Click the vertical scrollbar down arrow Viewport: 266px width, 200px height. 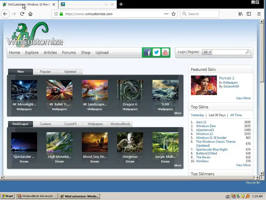pos(262,173)
